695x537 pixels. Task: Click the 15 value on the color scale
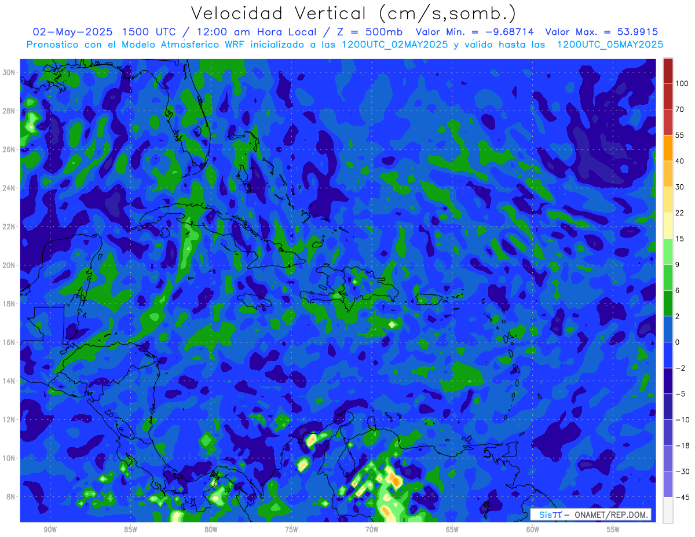[680, 239]
